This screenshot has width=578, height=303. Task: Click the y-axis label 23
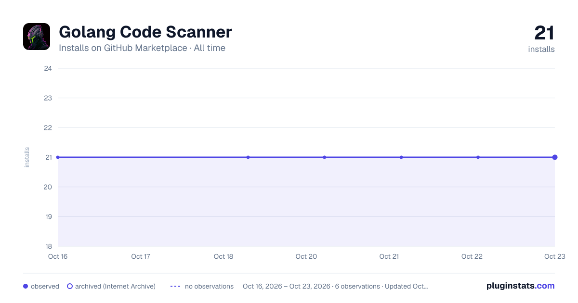[x=48, y=98]
